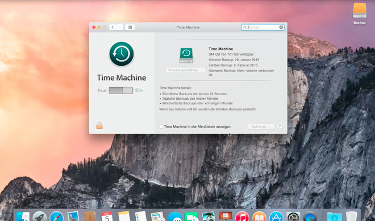Viewport: 375px width, 221px height.
Task: Open Finder in the Dock
Action: click(23, 216)
